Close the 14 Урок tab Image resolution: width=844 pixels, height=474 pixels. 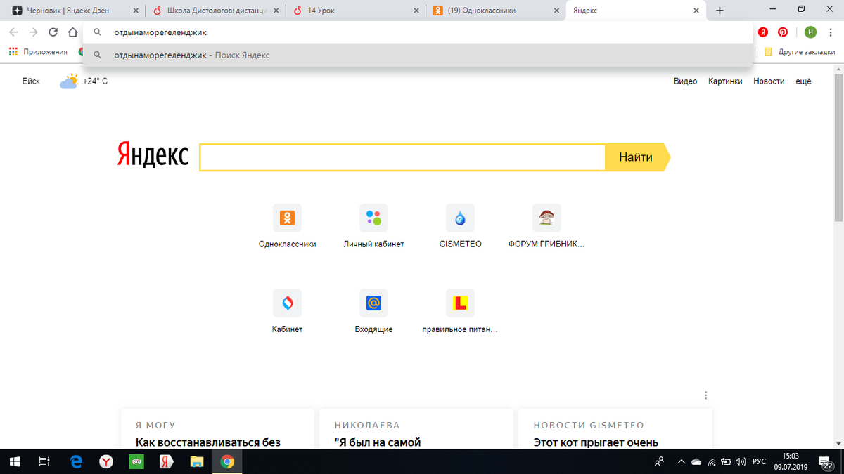(416, 11)
